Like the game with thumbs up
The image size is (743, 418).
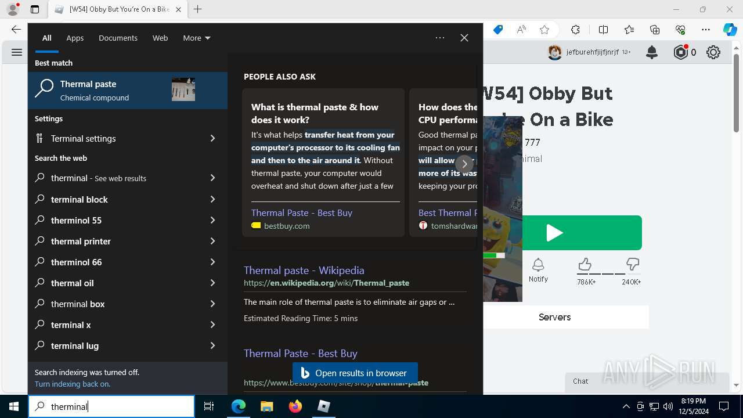pyautogui.click(x=585, y=265)
